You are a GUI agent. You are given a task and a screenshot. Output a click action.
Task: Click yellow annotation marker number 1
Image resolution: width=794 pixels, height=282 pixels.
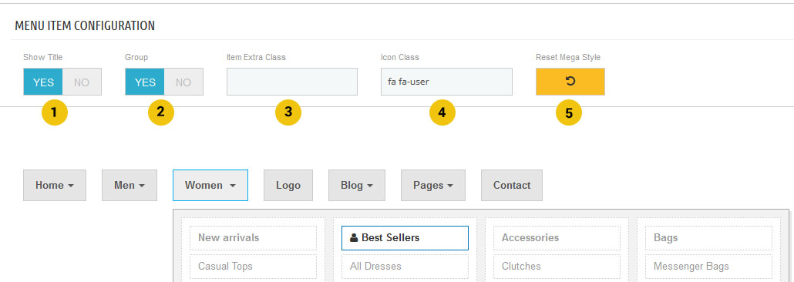54,113
